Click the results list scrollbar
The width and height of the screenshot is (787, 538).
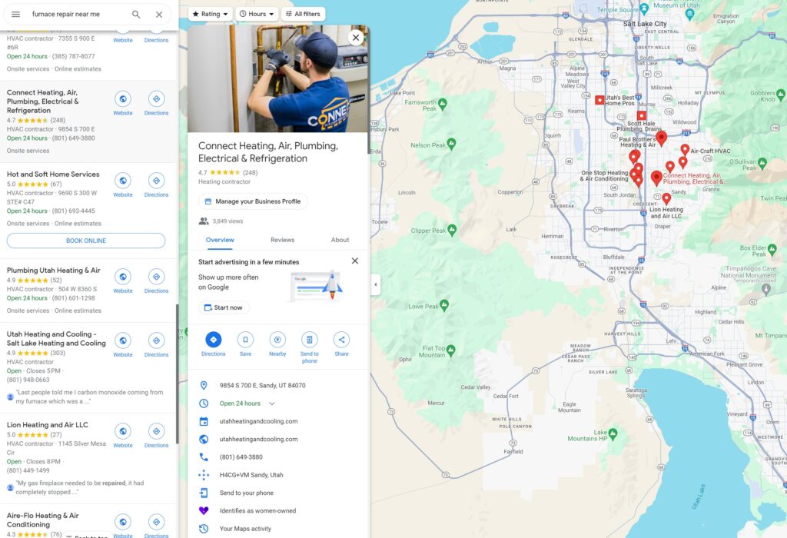pyautogui.click(x=178, y=374)
